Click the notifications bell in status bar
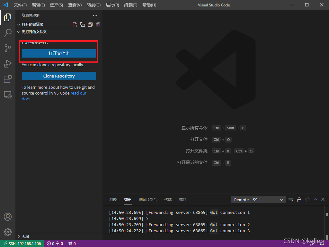 [322, 244]
